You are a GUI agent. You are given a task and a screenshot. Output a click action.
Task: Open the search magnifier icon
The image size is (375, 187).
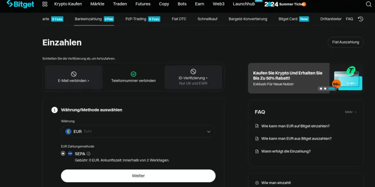coord(369,4)
